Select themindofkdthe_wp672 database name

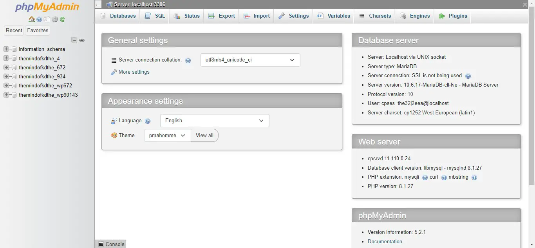(45, 86)
